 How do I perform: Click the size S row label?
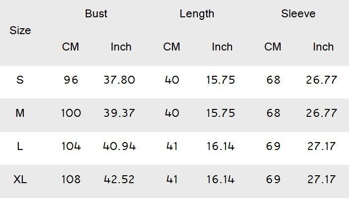point(20,80)
